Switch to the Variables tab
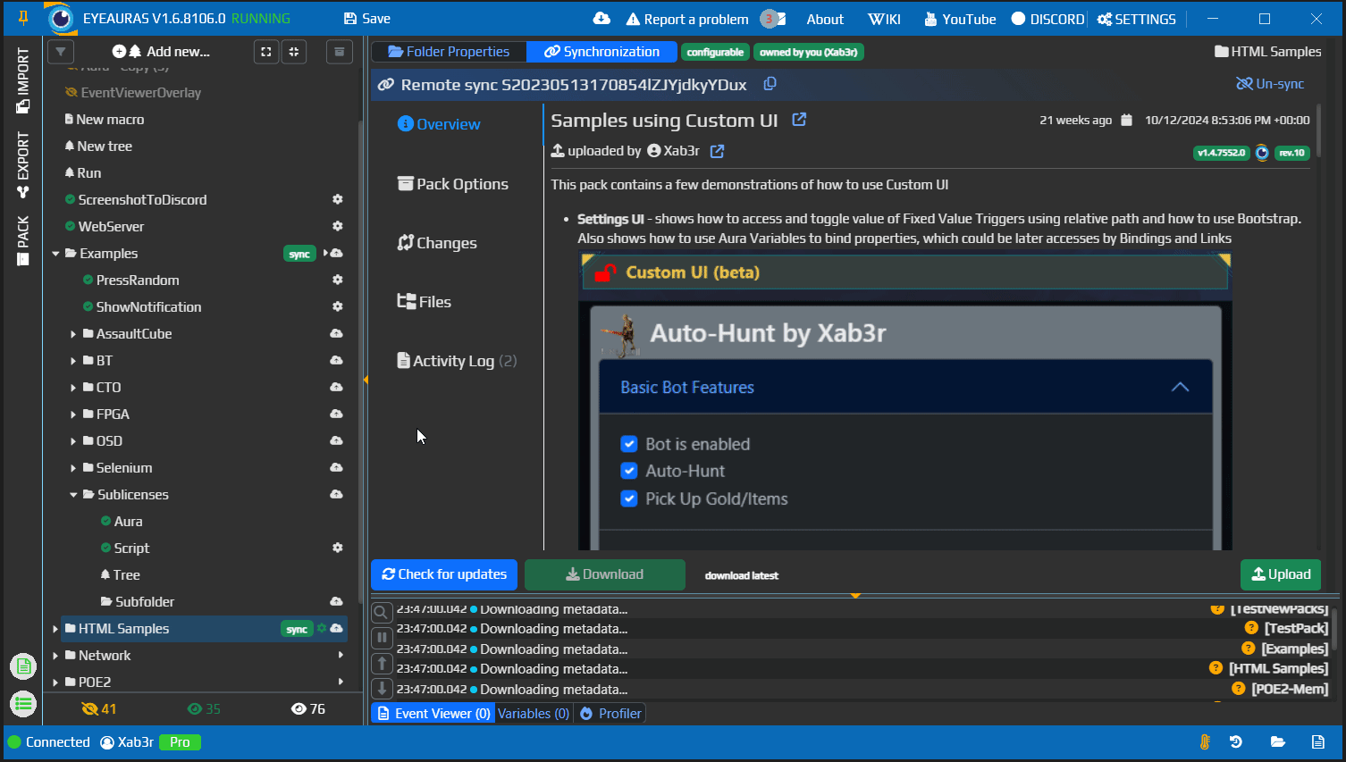Screen dimensions: 1346x762 tap(533, 713)
